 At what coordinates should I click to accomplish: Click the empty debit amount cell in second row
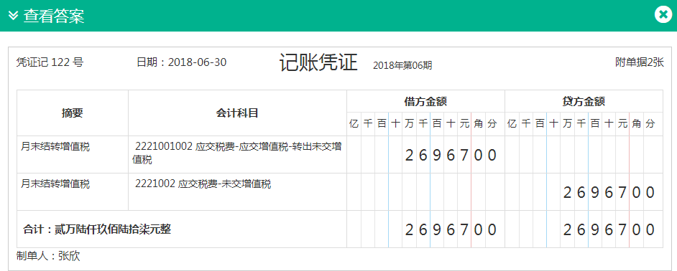click(x=425, y=192)
